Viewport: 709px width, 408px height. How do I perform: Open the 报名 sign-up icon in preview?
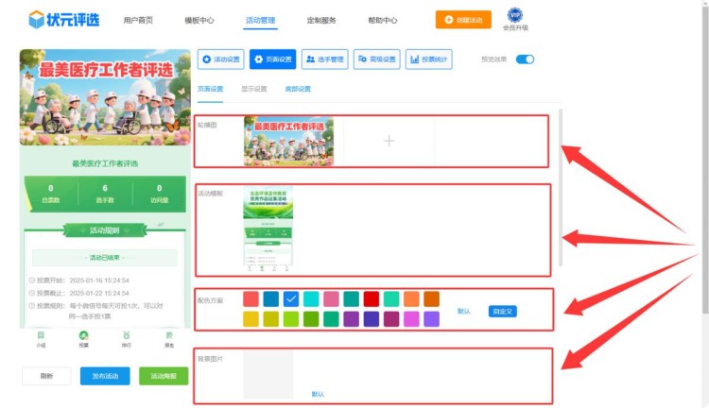point(169,336)
